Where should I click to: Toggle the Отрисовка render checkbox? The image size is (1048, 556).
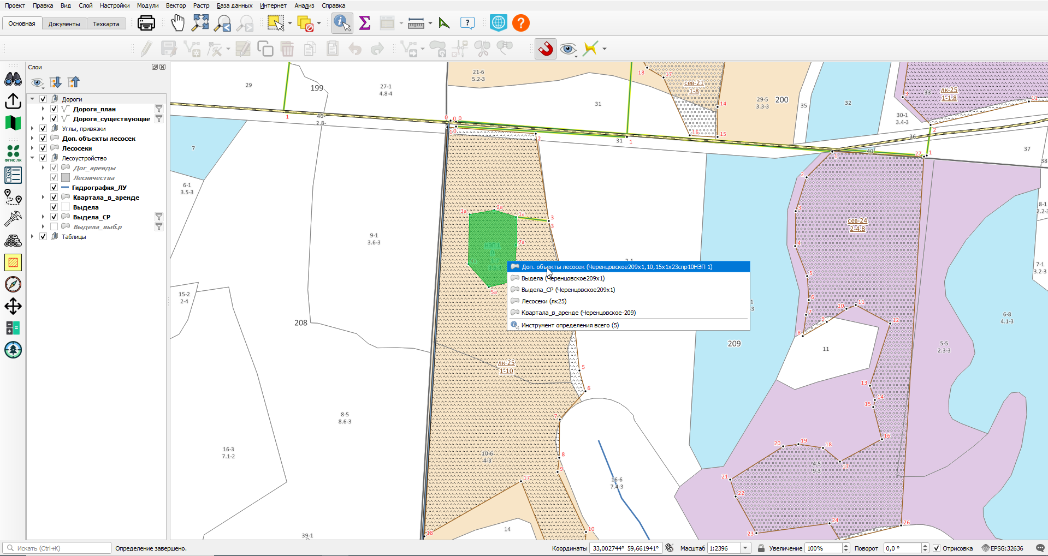click(x=937, y=548)
